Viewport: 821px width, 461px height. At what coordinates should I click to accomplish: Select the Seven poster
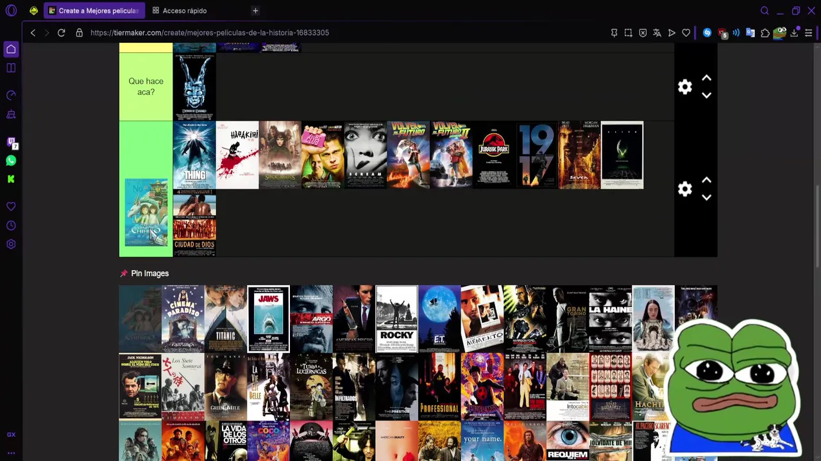coord(579,155)
